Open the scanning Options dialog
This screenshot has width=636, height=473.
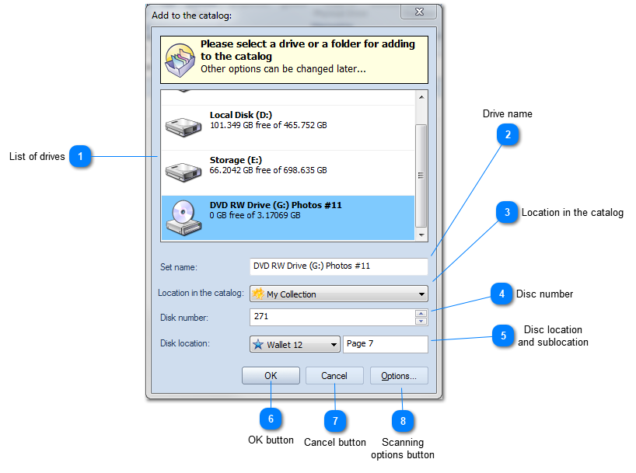pos(399,376)
